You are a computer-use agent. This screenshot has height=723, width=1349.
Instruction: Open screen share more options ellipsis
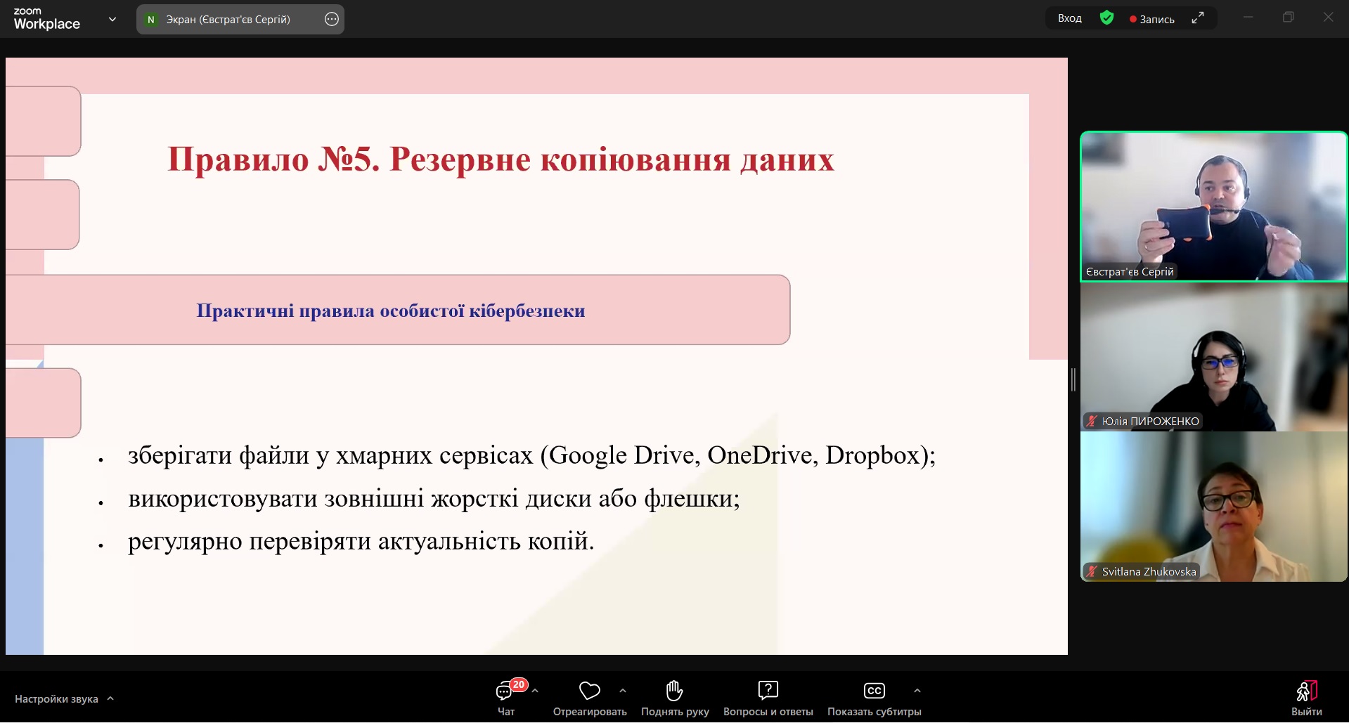click(x=332, y=20)
